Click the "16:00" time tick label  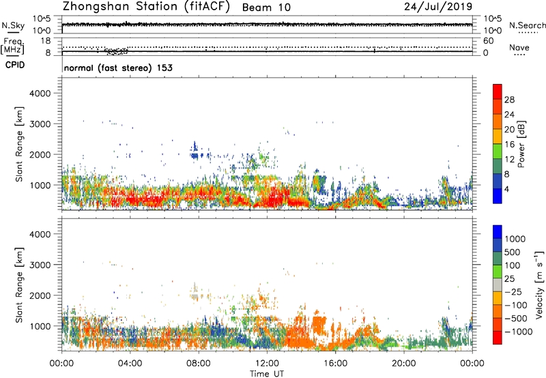tap(335, 364)
